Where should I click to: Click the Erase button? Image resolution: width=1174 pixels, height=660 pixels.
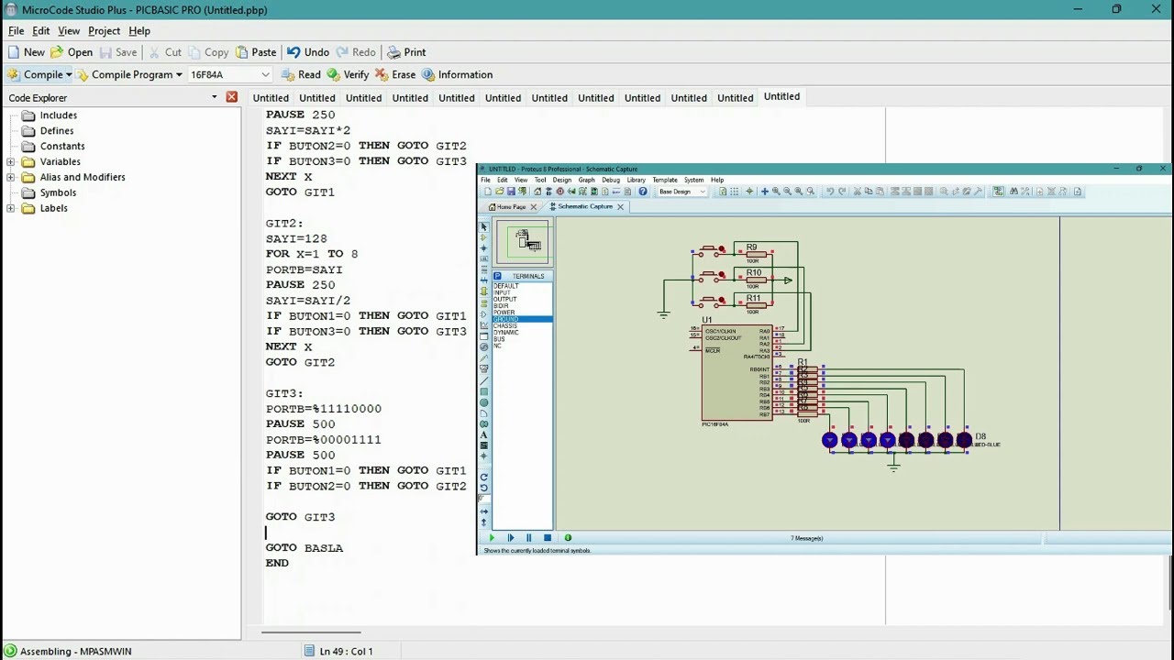click(x=395, y=74)
